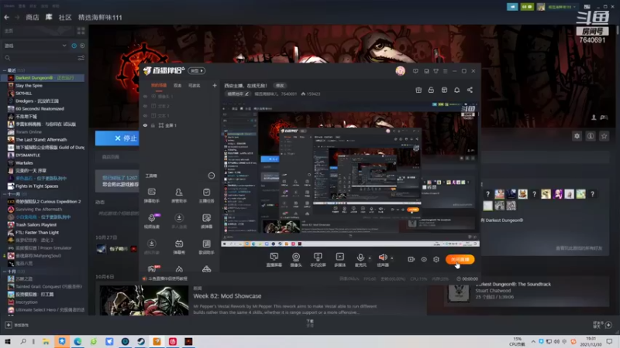Click the gift box icon in room toolbar
The width and height of the screenshot is (620, 348).
418,90
